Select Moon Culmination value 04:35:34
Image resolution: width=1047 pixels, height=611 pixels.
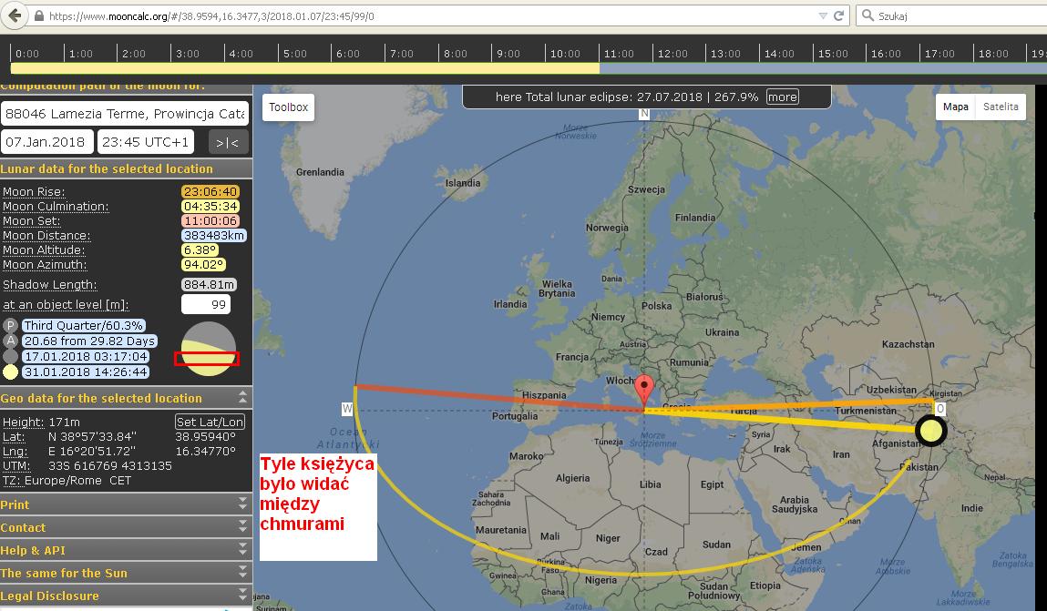[x=210, y=206]
